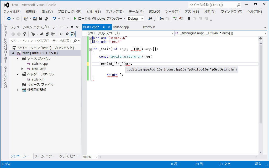The width and height of the screenshot is (269, 168).
Task: Toggle a bookmark on current line
Action: [x=189, y=19]
